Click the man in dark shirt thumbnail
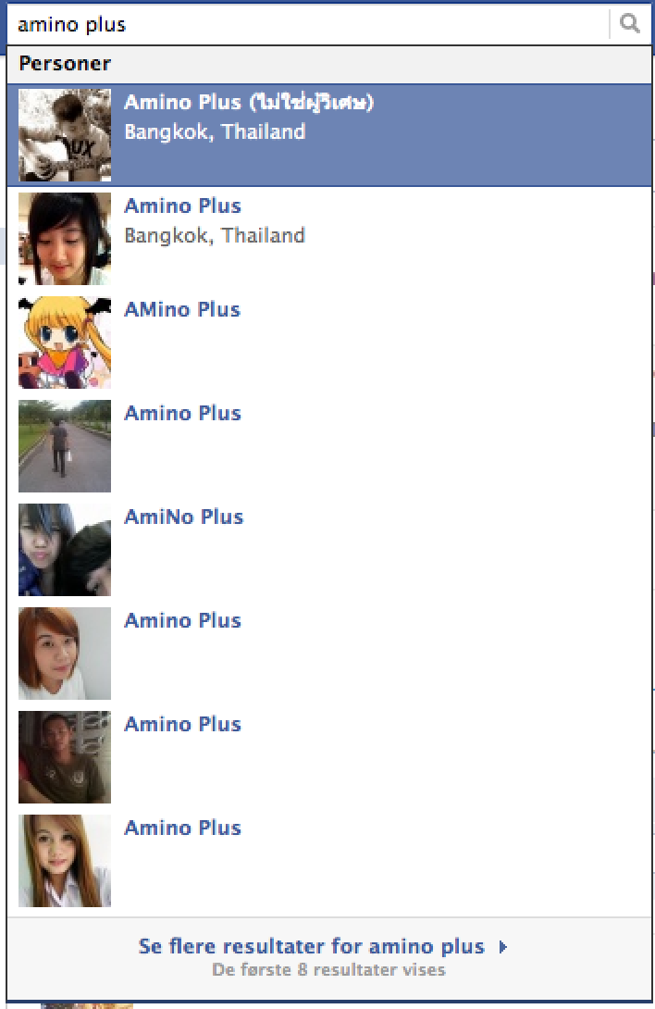The height and width of the screenshot is (1009, 655). tap(65, 757)
